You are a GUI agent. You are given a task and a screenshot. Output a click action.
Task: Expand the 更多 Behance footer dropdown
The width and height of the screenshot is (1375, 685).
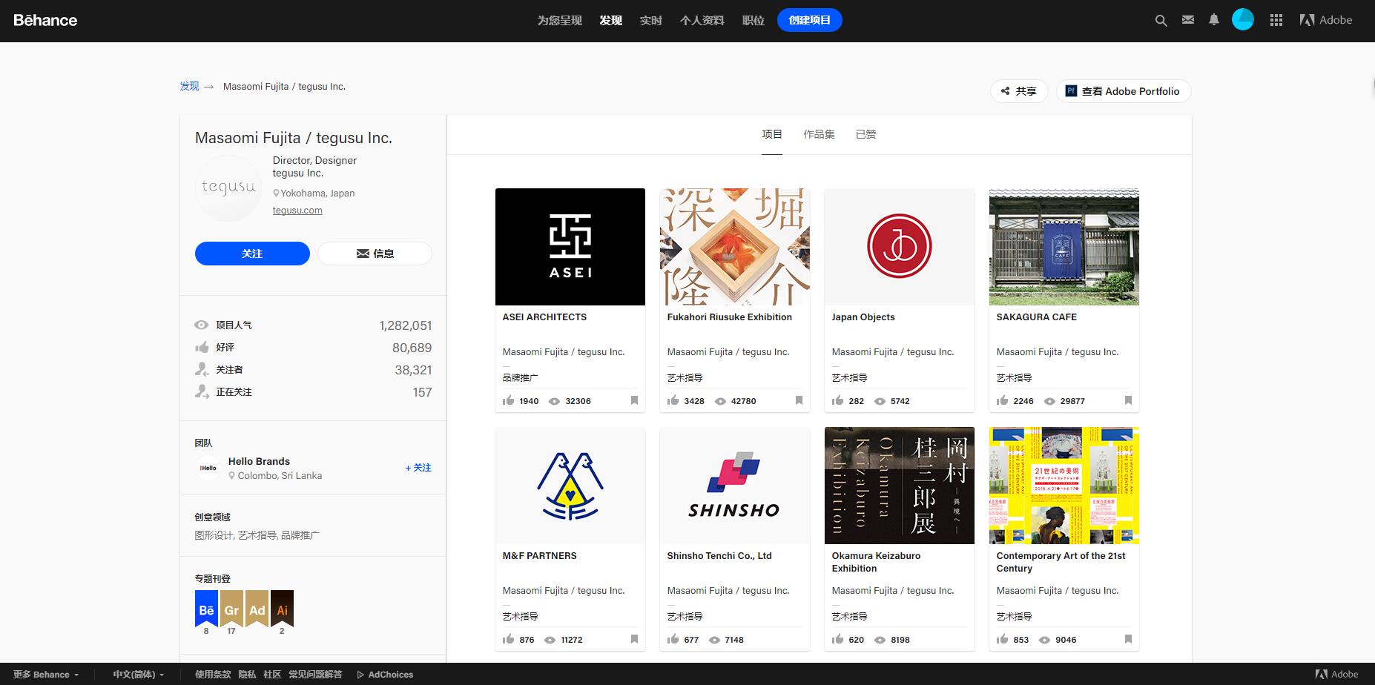point(46,675)
